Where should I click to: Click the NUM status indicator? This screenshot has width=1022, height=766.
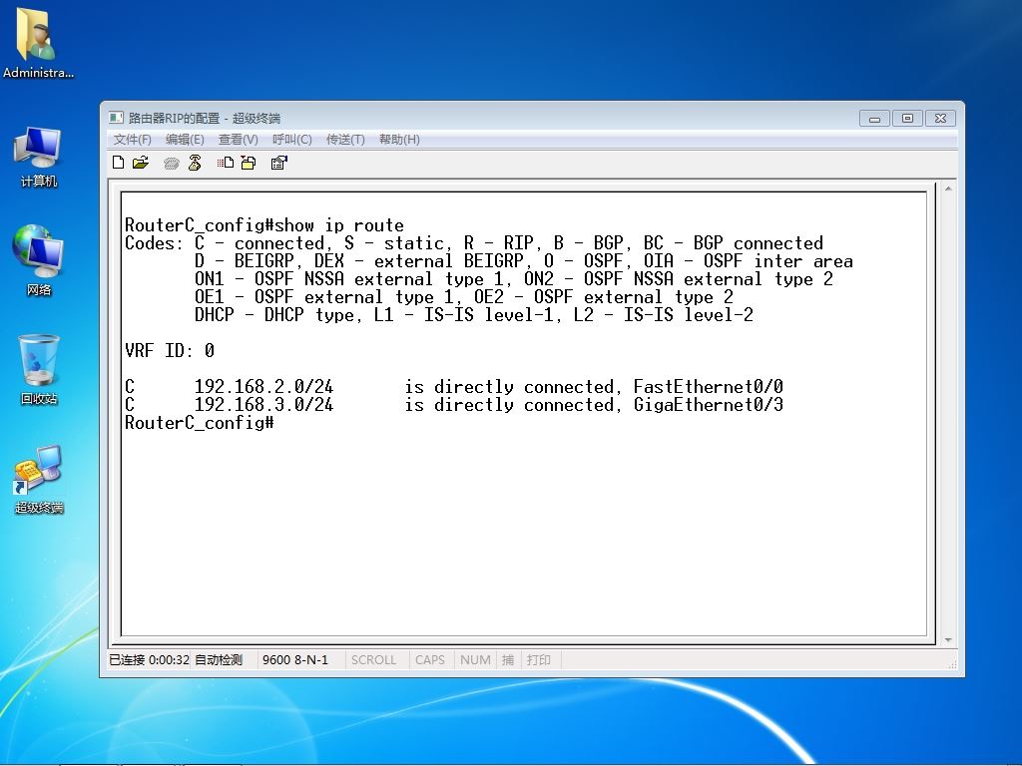coord(475,660)
